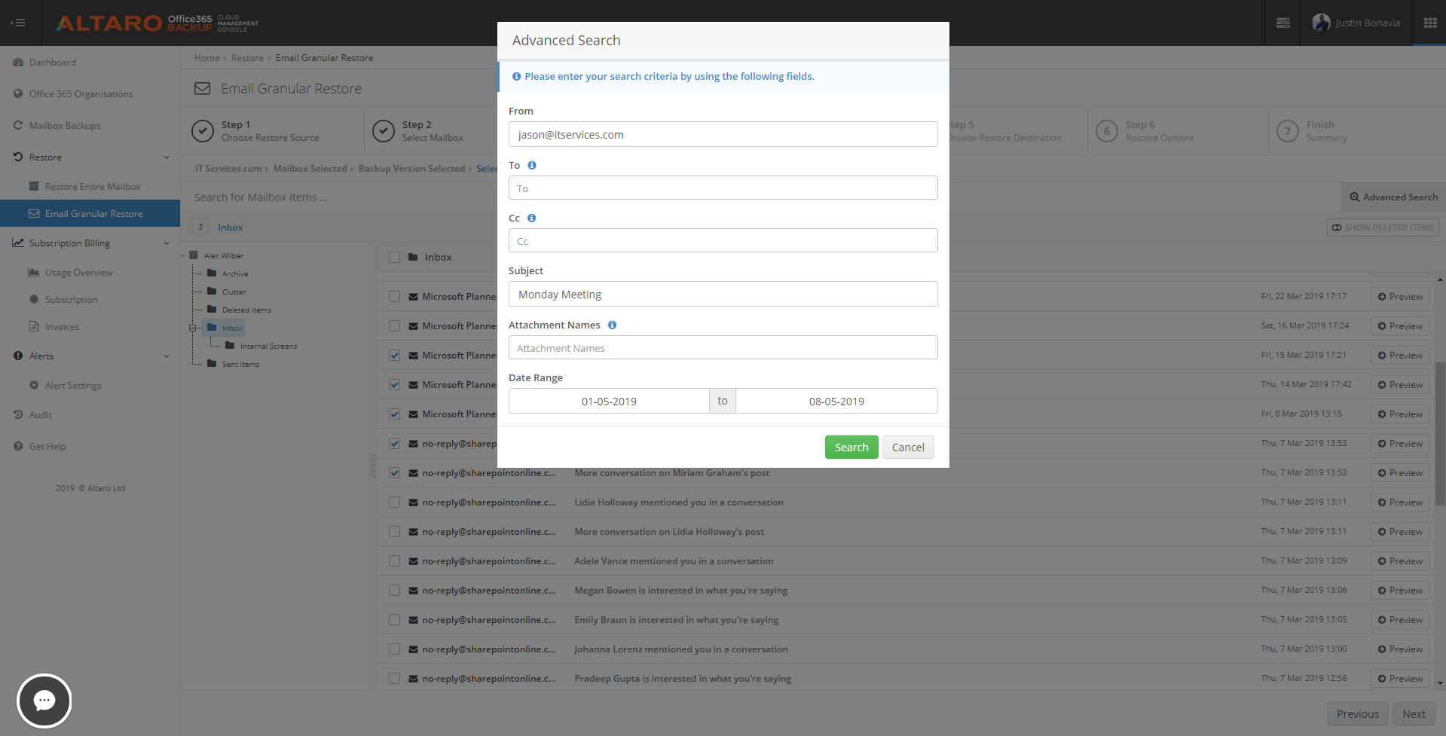Open the Archive folder in the tree
Screen dimensions: 1446x736
click(234, 273)
